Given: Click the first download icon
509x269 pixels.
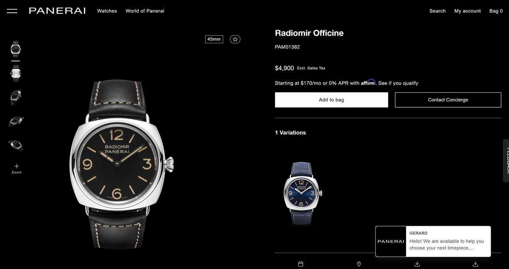Looking at the screenshot, I should [417, 264].
